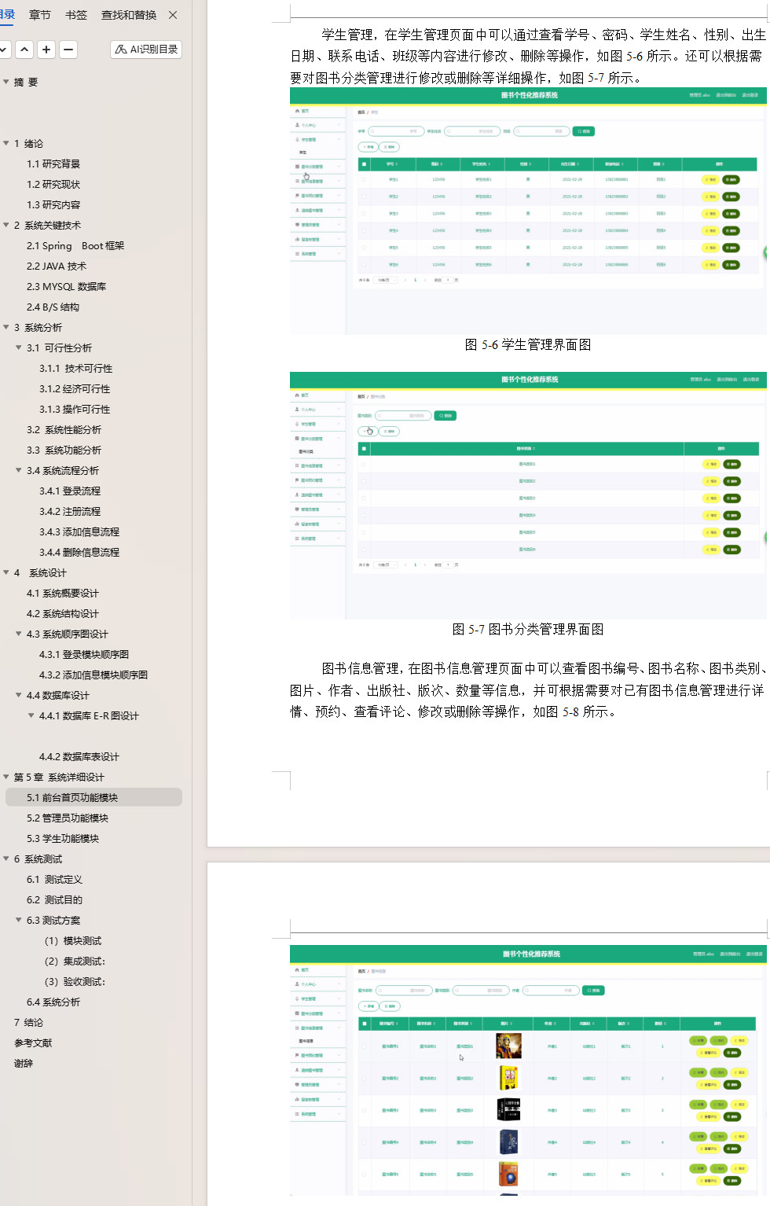Jump to 2.1 Spring Boot 框架
Viewport: 770px width, 1206px height.
75,245
